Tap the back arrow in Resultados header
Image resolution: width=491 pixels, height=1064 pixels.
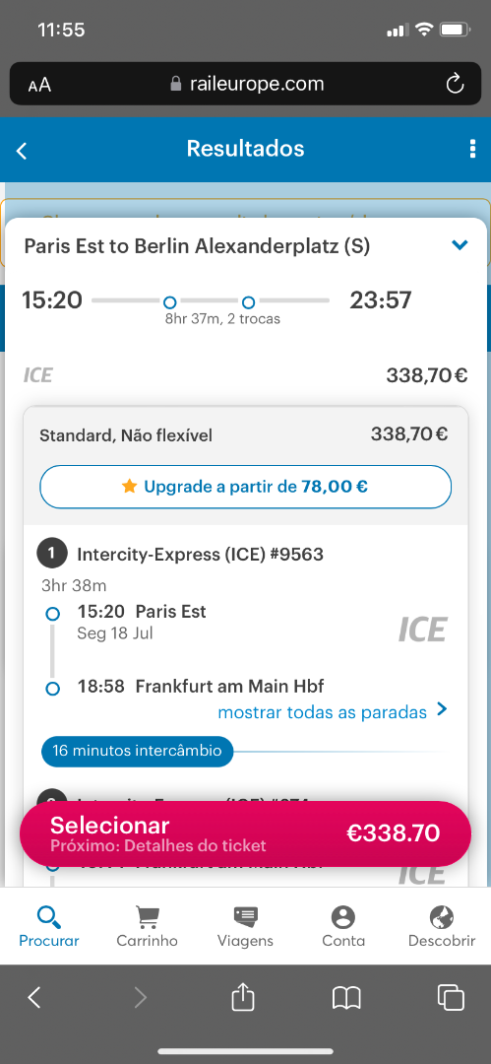(22, 151)
